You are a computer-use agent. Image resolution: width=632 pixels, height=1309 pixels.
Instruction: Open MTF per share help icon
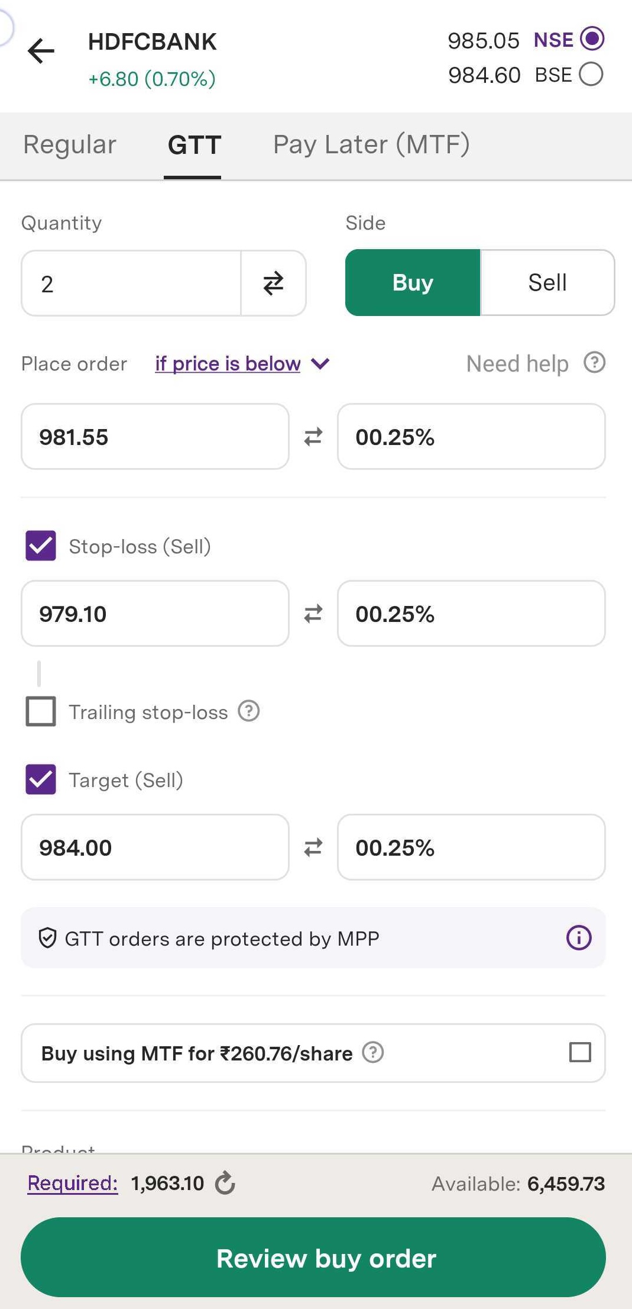(372, 1052)
